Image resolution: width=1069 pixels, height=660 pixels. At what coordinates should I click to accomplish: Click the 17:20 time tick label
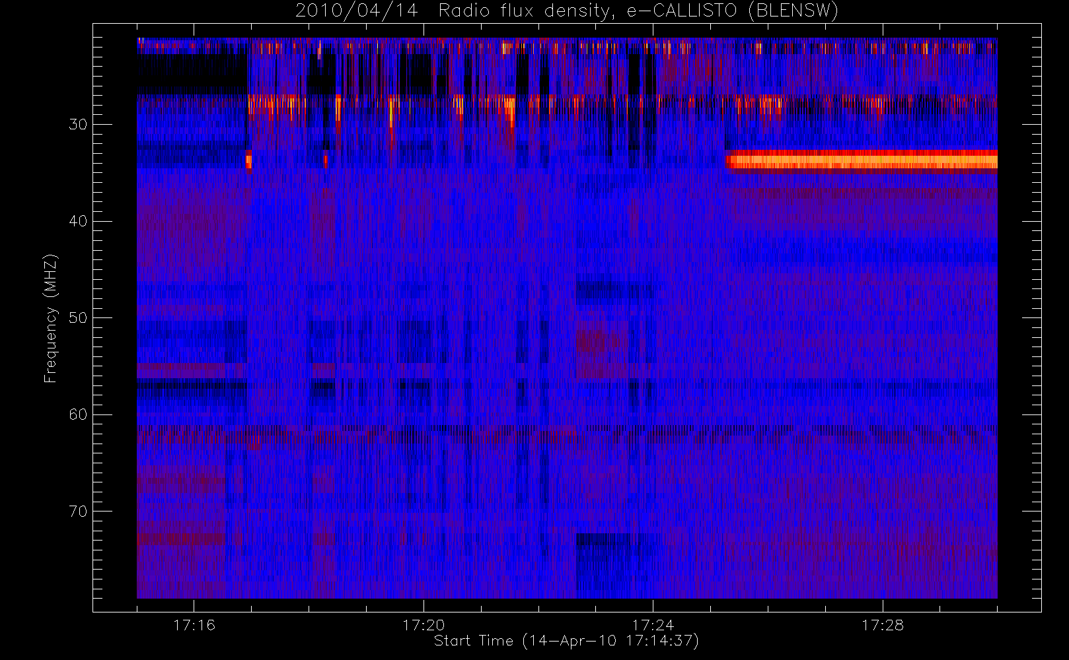pyautogui.click(x=424, y=625)
